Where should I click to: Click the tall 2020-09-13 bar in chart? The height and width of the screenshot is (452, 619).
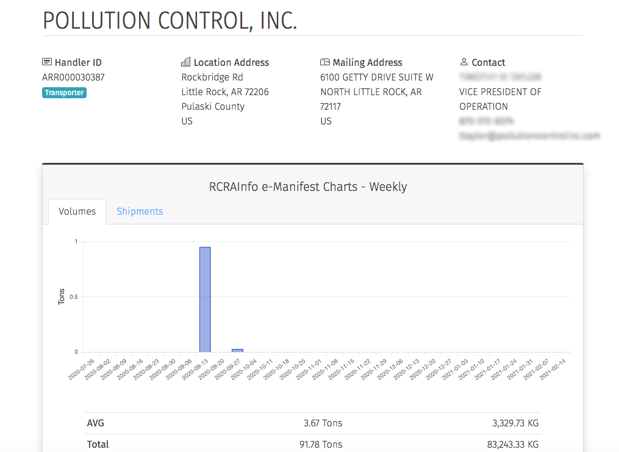(x=205, y=300)
